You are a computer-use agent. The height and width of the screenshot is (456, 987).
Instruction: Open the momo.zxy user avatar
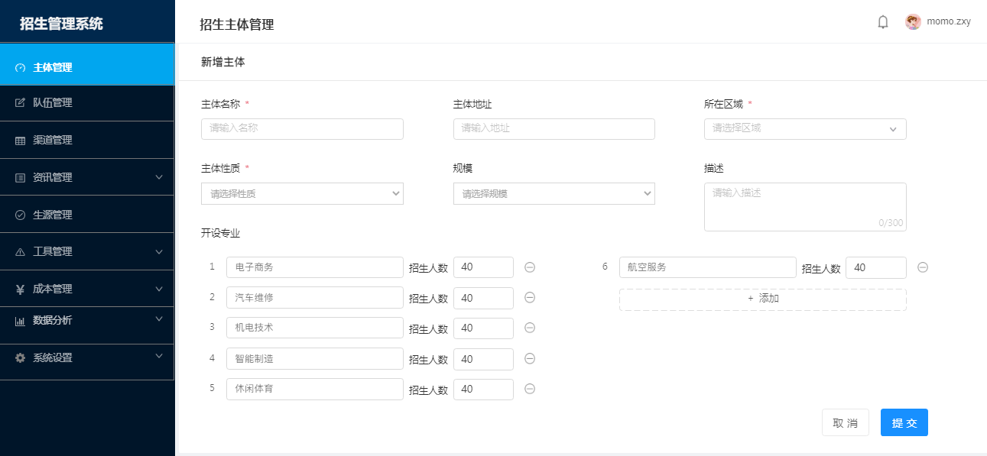913,22
